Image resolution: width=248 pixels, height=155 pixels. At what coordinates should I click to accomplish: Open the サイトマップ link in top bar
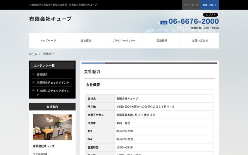191,5
